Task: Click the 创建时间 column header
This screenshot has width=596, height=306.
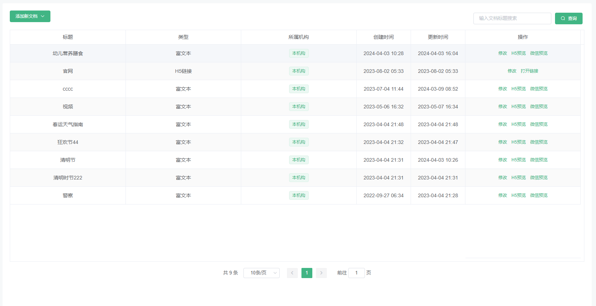Action: 383,37
